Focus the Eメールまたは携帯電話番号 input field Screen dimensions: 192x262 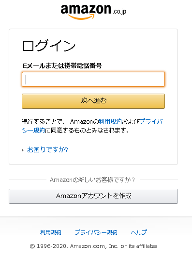tap(93, 80)
